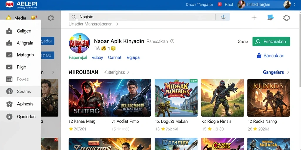301x150 pixels.
Task: Click the gold coin icon under the app title
Action: [104, 49]
